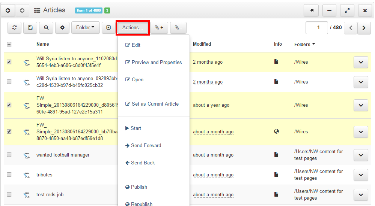Click the test reds job article name
The height and width of the screenshot is (206, 375).
(50, 194)
